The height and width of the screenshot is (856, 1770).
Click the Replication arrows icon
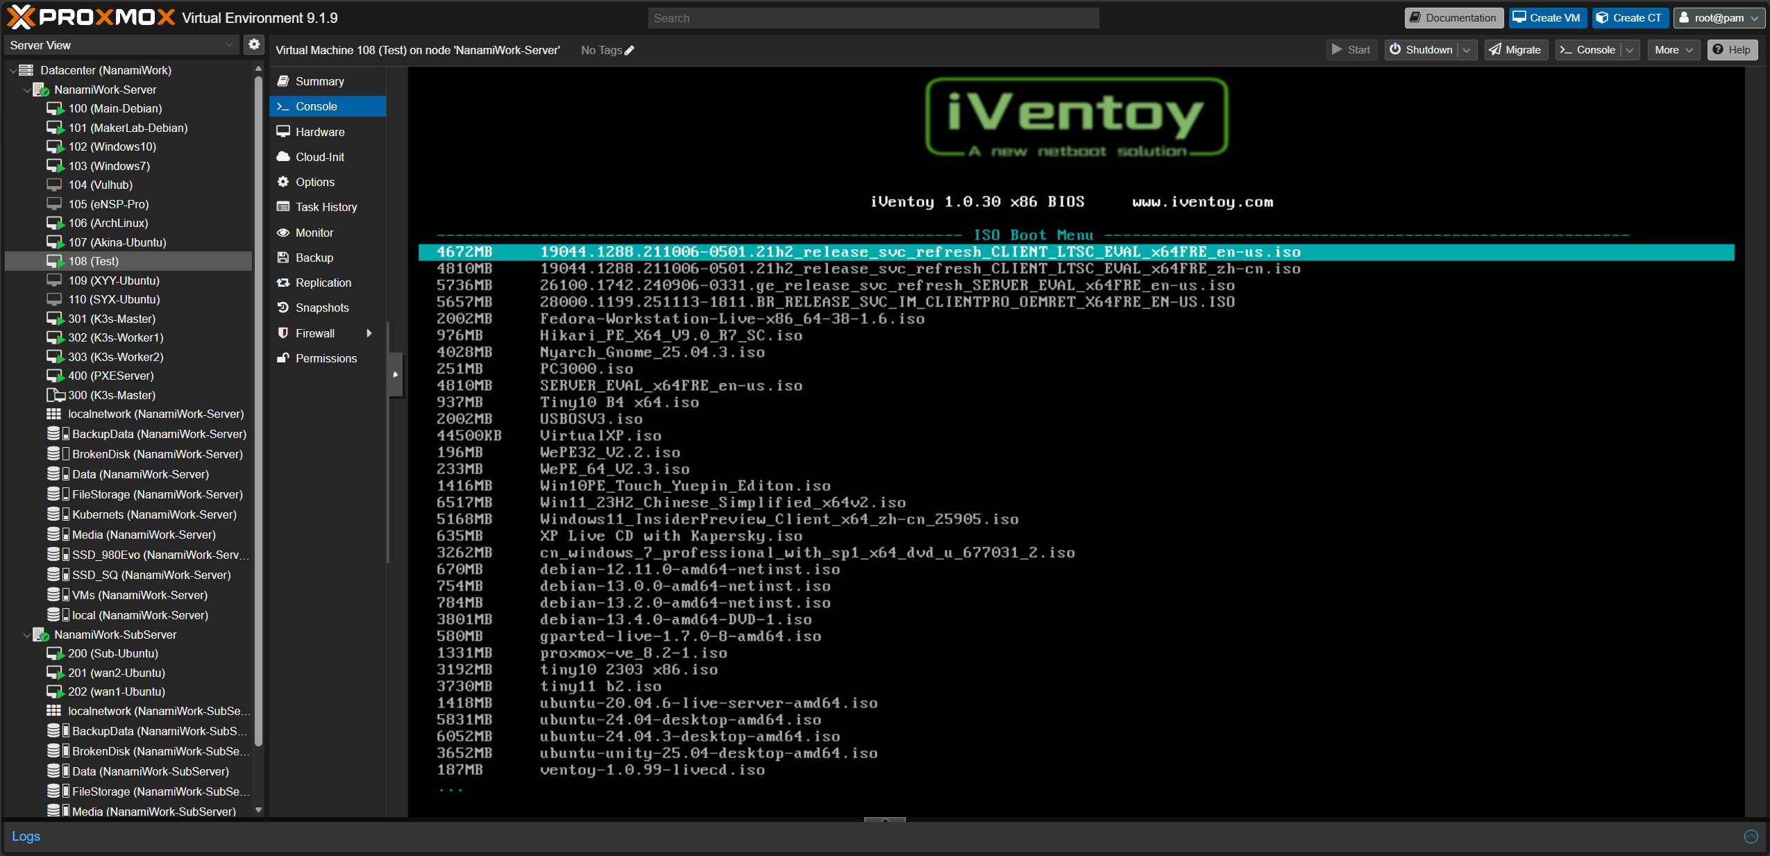[283, 282]
